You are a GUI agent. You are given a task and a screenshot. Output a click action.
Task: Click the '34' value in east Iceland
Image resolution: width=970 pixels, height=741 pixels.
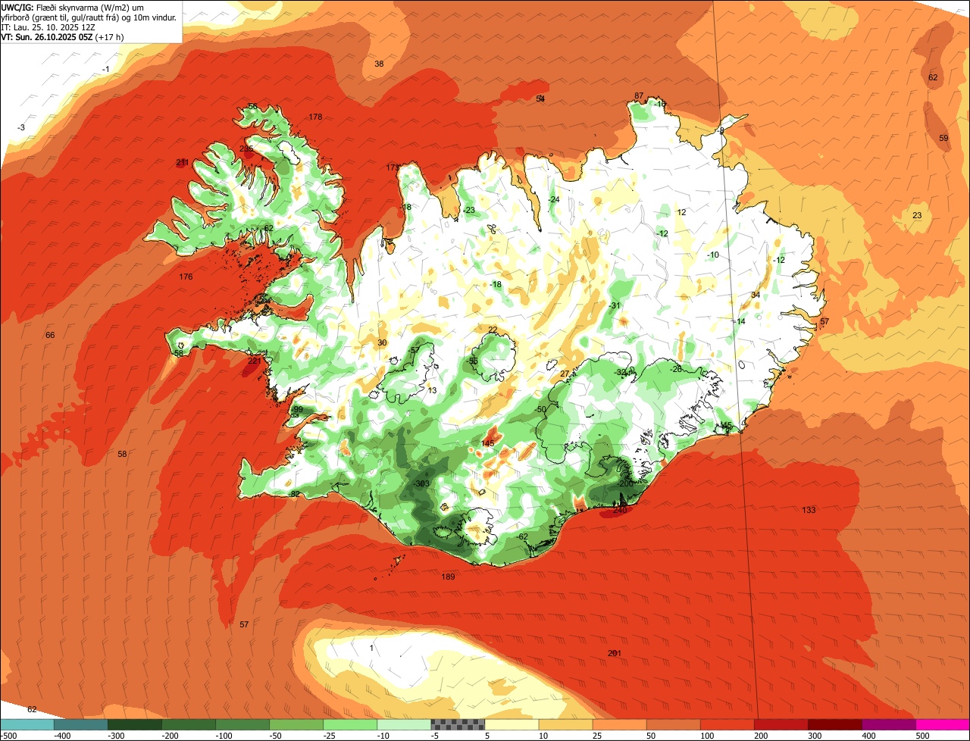pyautogui.click(x=756, y=295)
